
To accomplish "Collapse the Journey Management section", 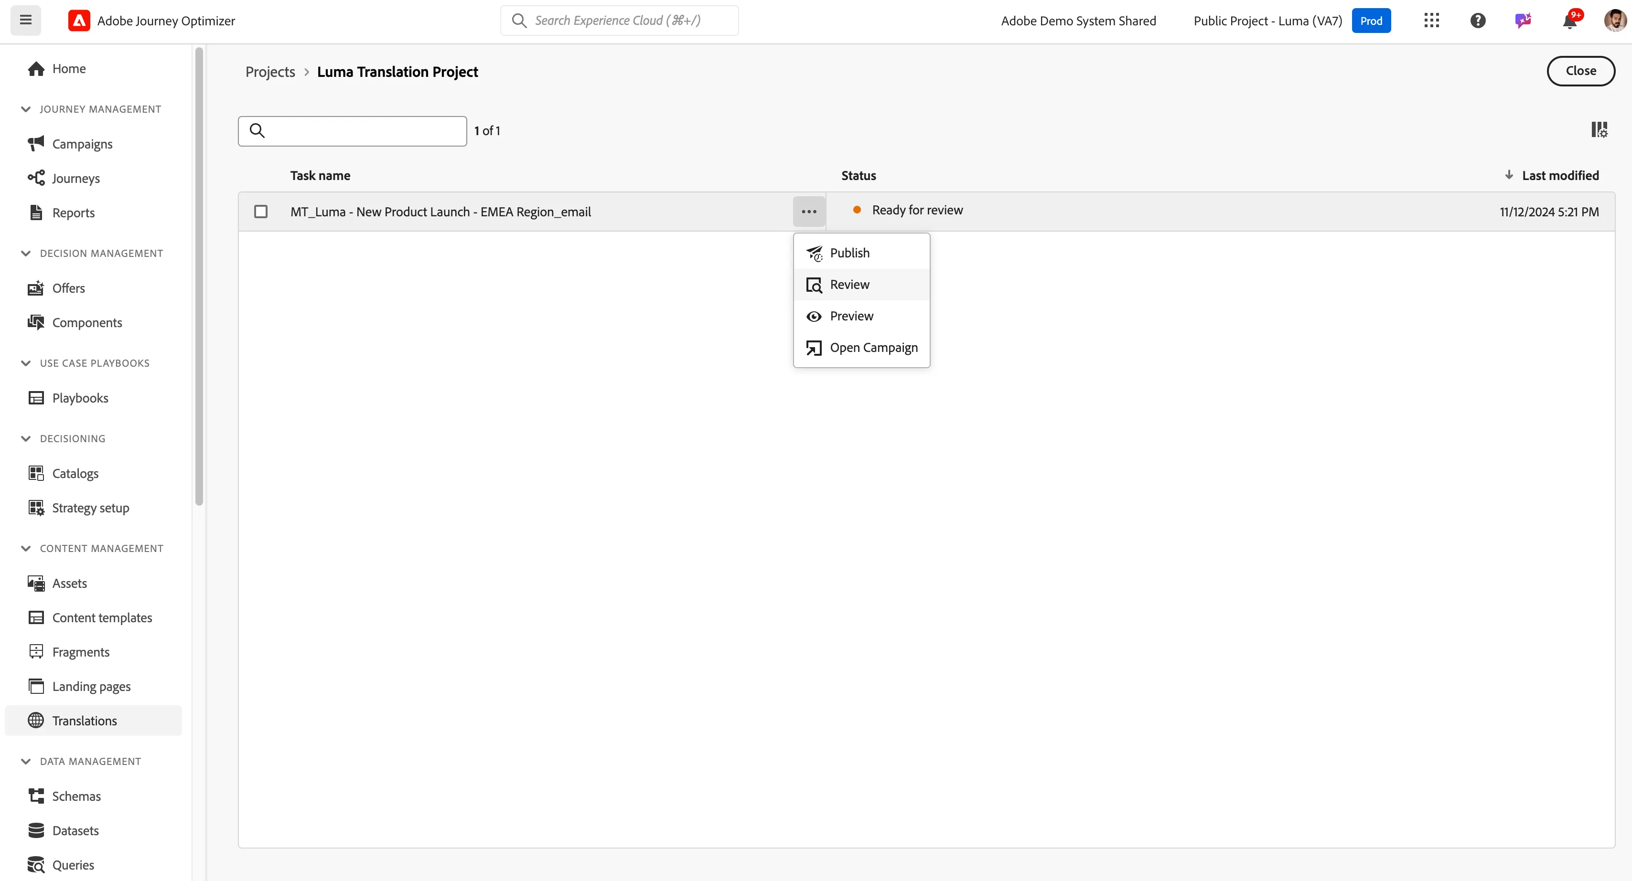I will tap(26, 109).
